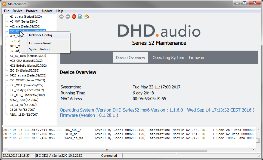
Task: Select EX_TX_1830 device in tree
Action: (x=28, y=56)
